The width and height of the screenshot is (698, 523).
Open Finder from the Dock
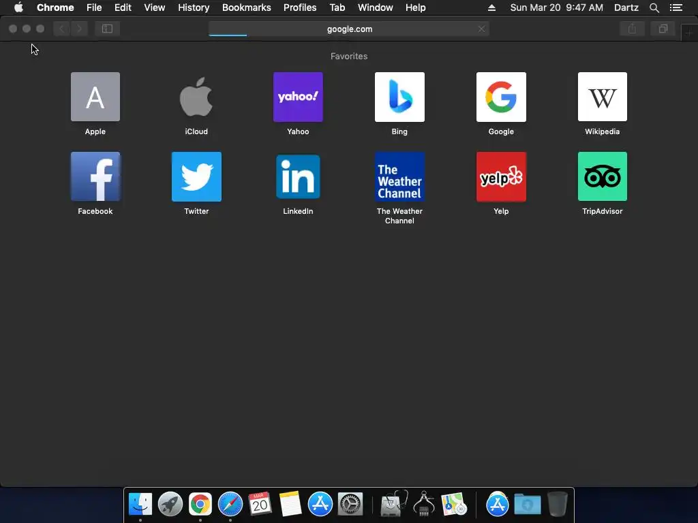pyautogui.click(x=140, y=504)
